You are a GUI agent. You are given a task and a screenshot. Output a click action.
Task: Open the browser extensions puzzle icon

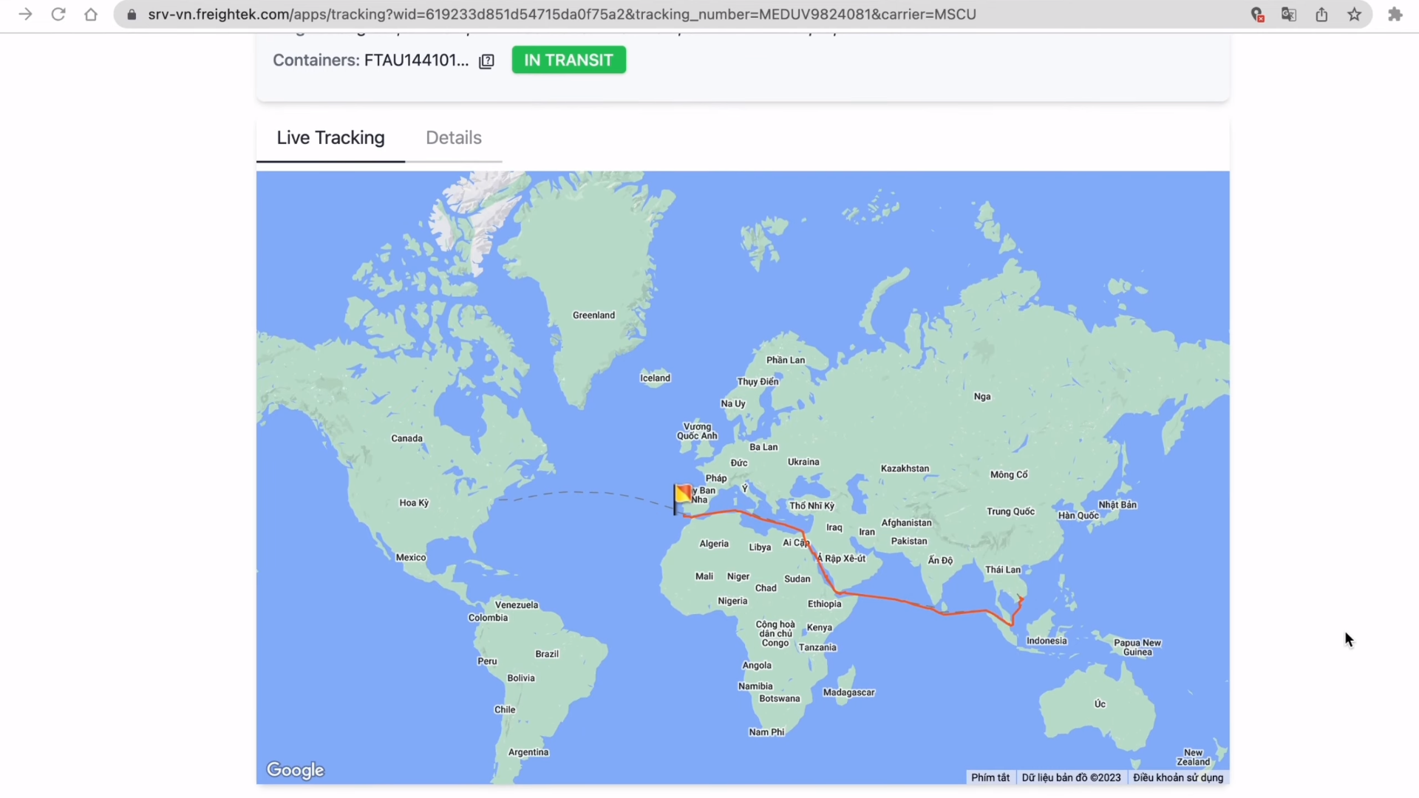tap(1395, 14)
